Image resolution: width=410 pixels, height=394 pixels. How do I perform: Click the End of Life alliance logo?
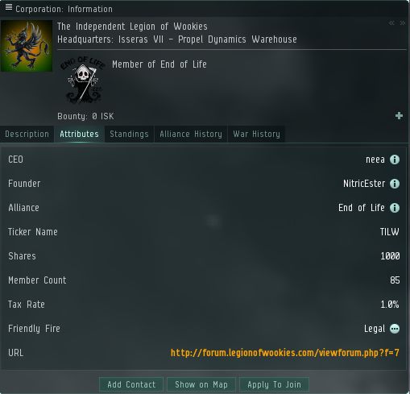[83, 80]
